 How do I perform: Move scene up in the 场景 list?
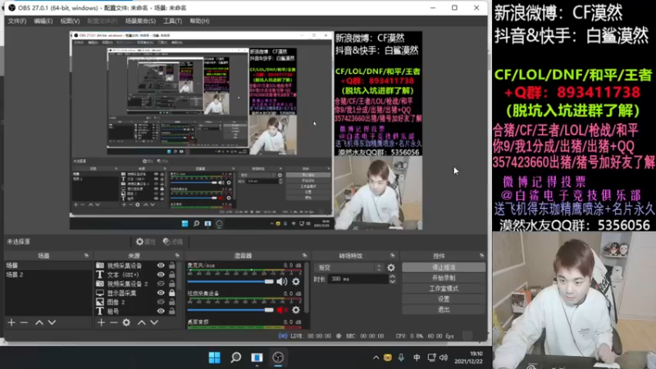(39, 322)
